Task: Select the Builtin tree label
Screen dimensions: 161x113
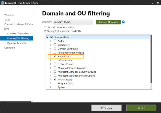Action: pyautogui.click(x=61, y=41)
